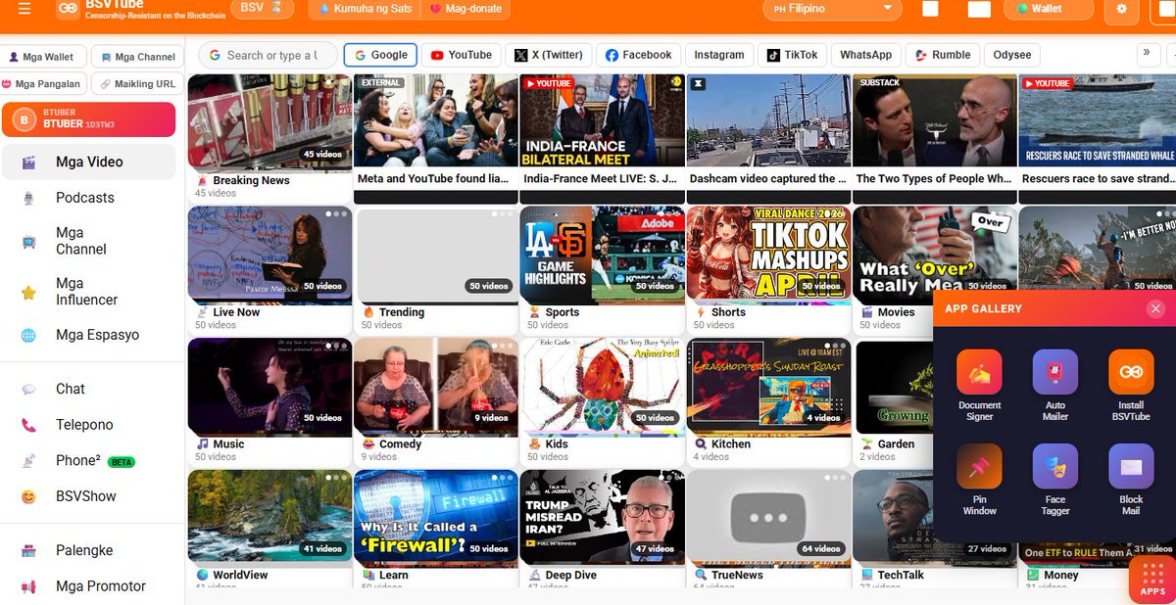This screenshot has width=1176, height=605.
Task: Open Phone² BETA in the sidebar
Action: [x=88, y=460]
